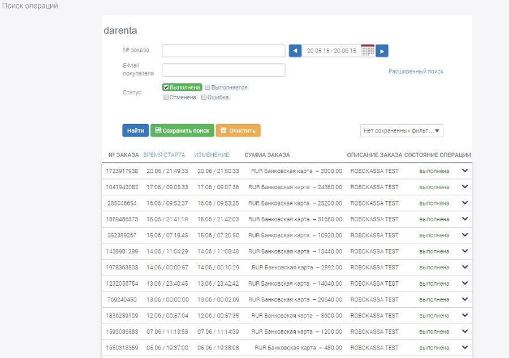Click the date range field 20.05.15 - 20.06.15
Viewport: 509px width, 358px height.
tap(331, 51)
